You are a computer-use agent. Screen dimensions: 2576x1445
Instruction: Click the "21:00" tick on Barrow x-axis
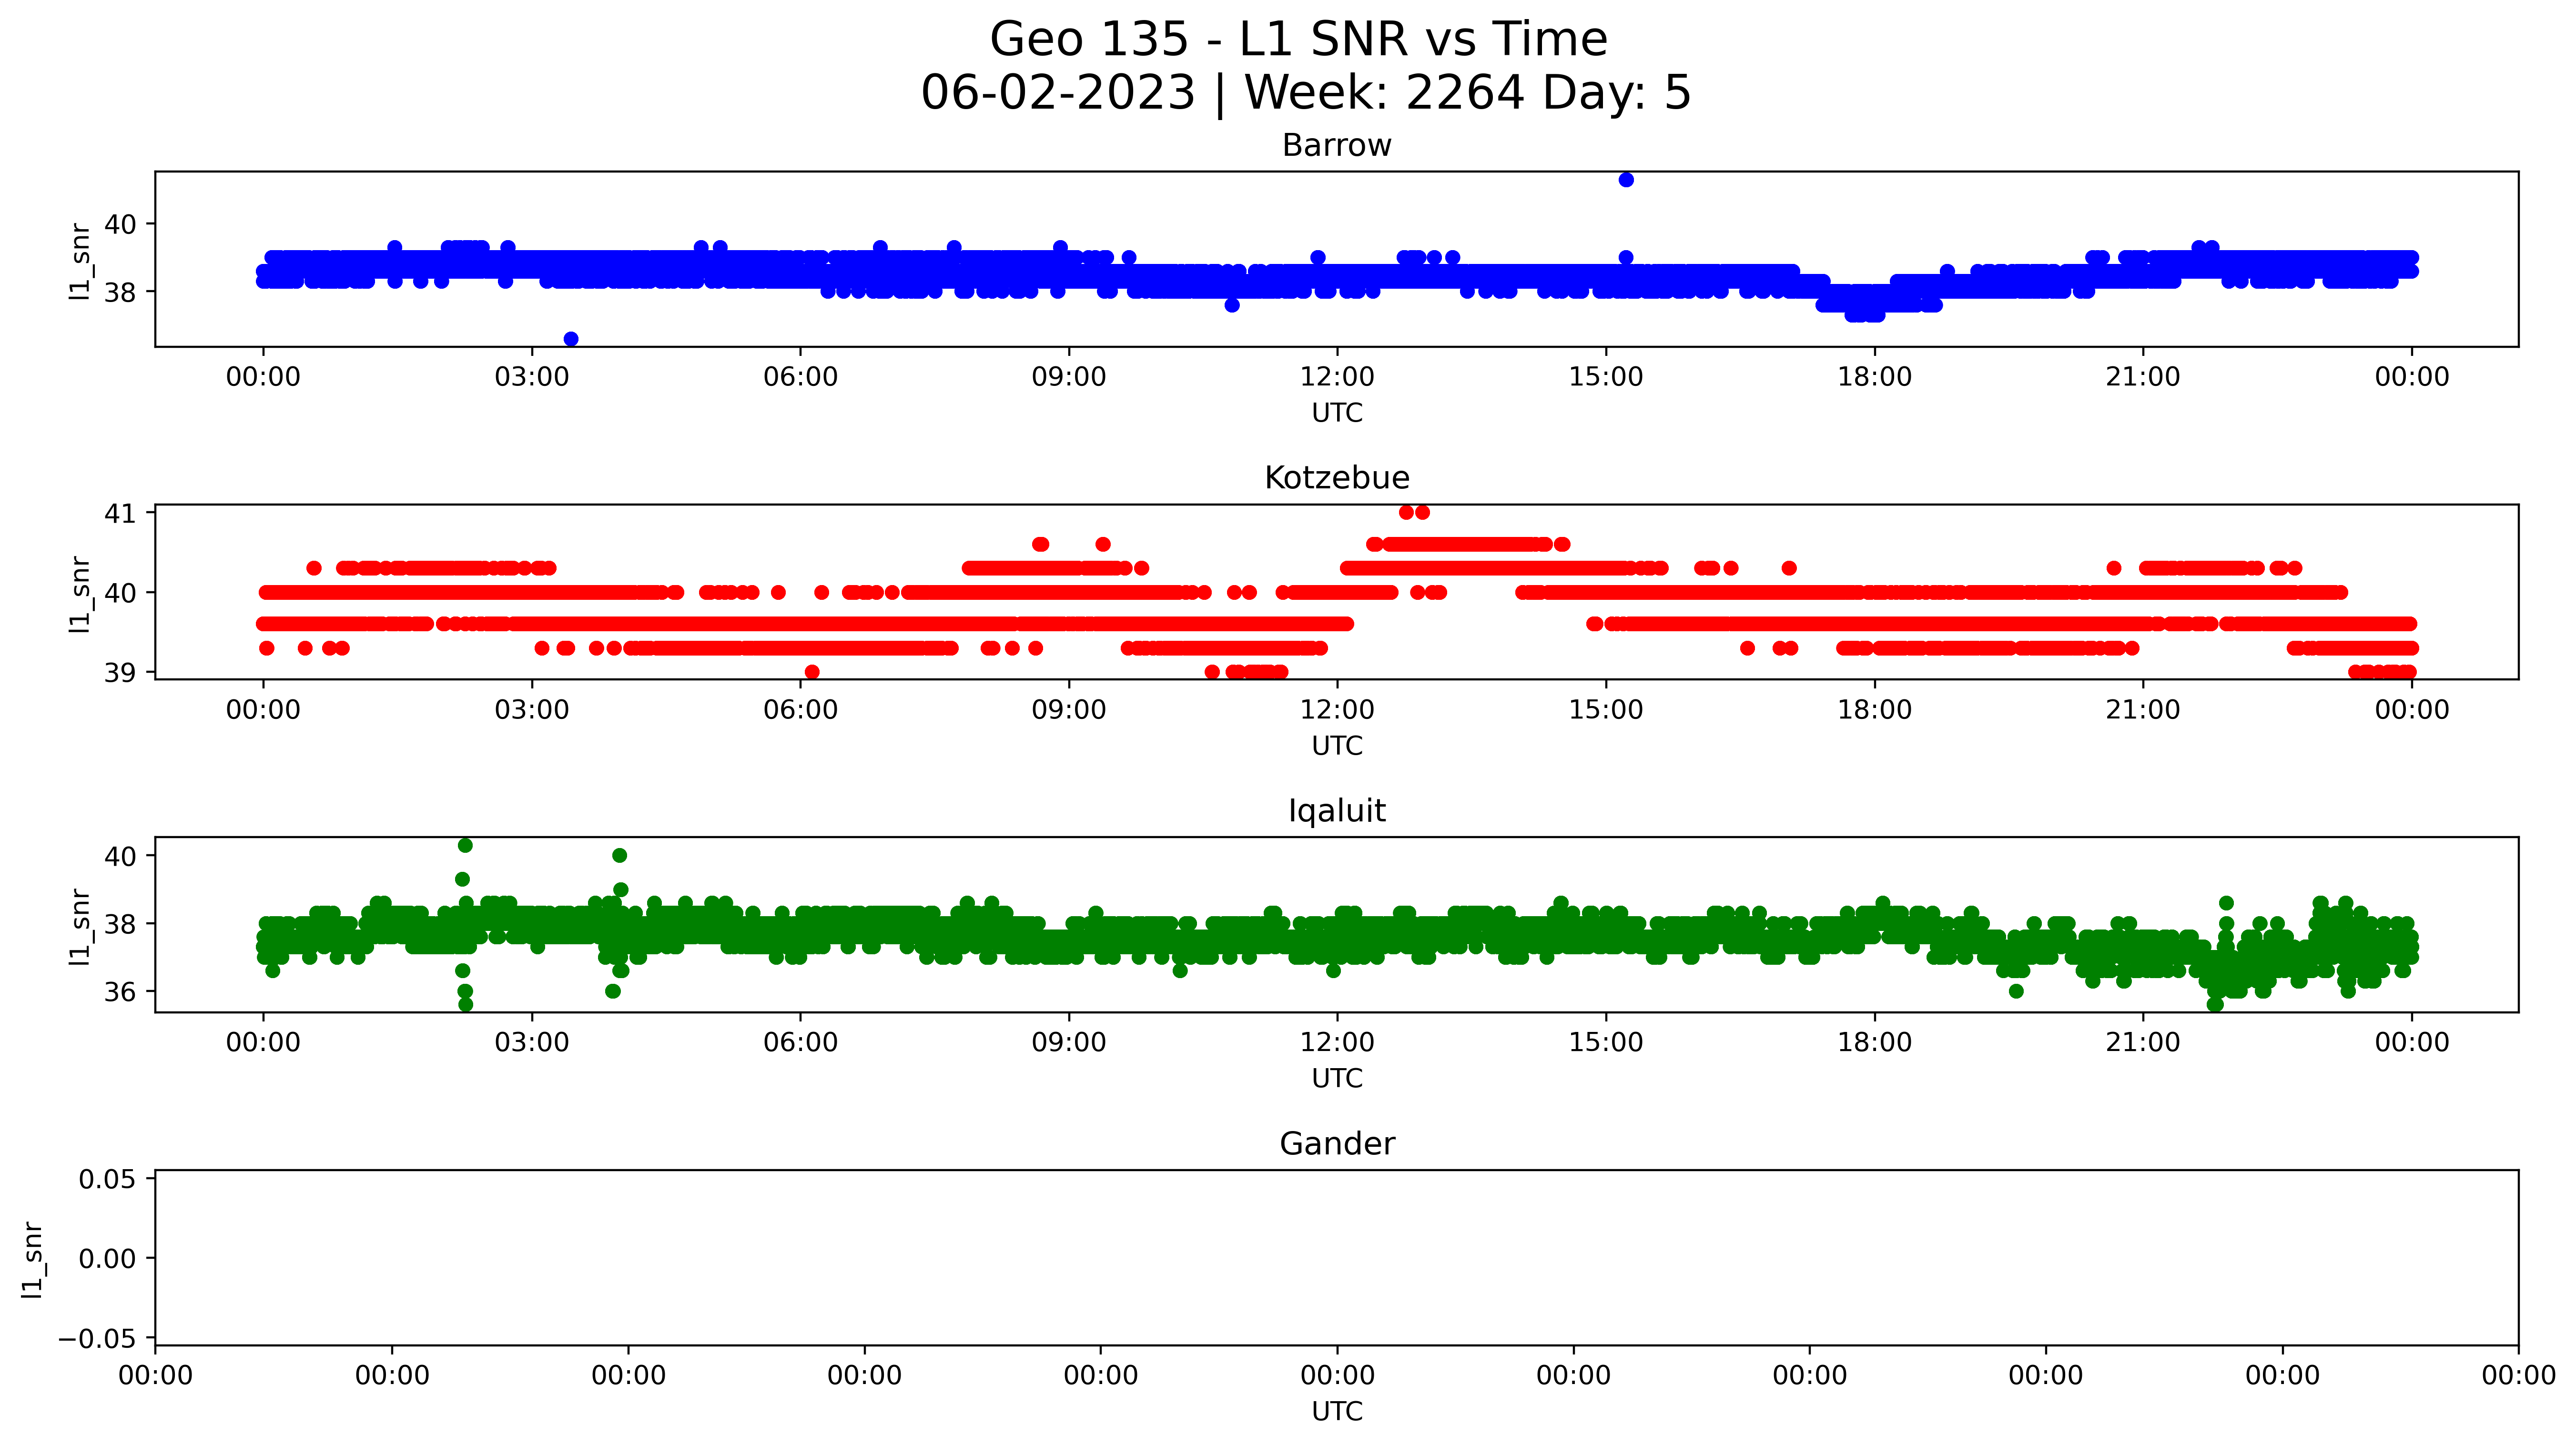point(2143,377)
